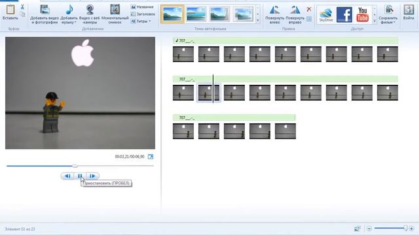Select the first AutoMovie theme thumbnail
Image resolution: width=419 pixels, height=235 pixels.
pyautogui.click(x=173, y=14)
